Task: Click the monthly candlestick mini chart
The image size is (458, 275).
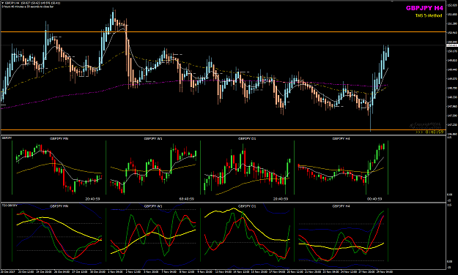Action: click(x=59, y=168)
